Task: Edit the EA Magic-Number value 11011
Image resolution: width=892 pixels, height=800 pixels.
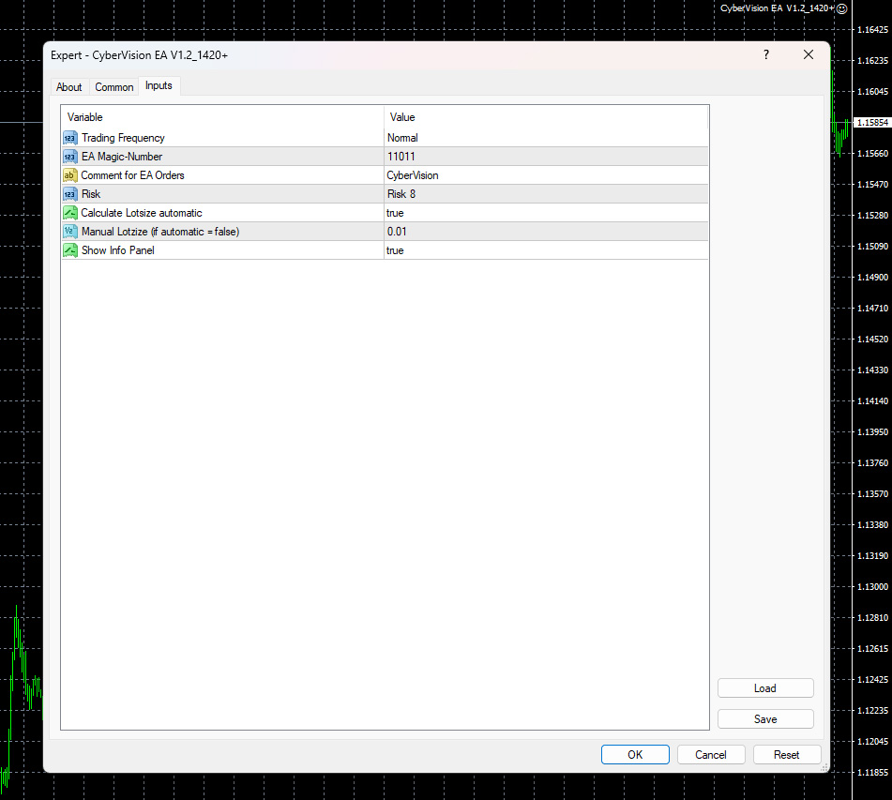Action: (x=546, y=157)
